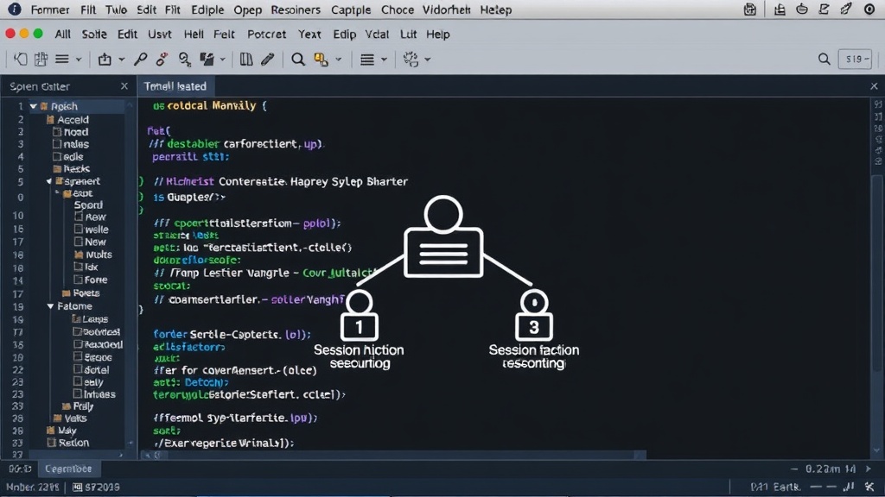
Task: Click the 's19-' box in toolbar
Action: pos(855,59)
